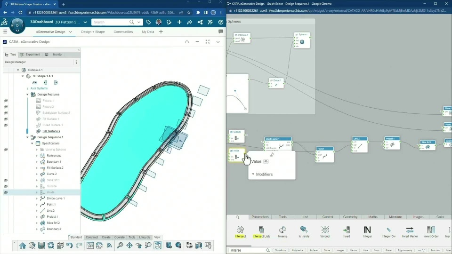Open the 3DEXPERIENCE compass
Image resolution: width=452 pixels, height=254 pixels.
(x=17, y=25)
